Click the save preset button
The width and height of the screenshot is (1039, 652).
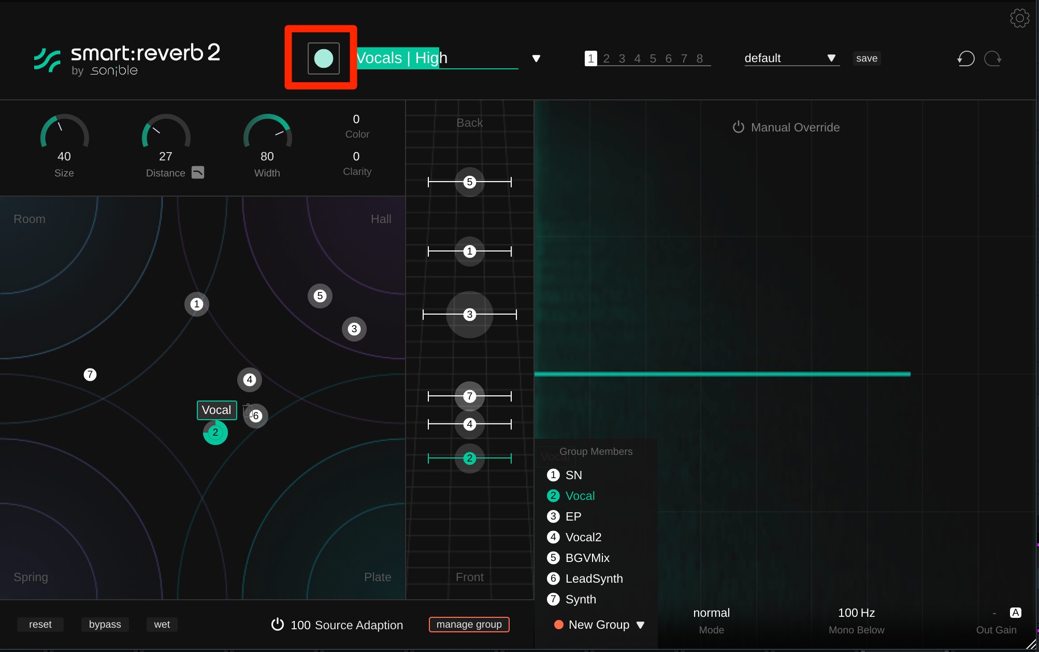(867, 58)
